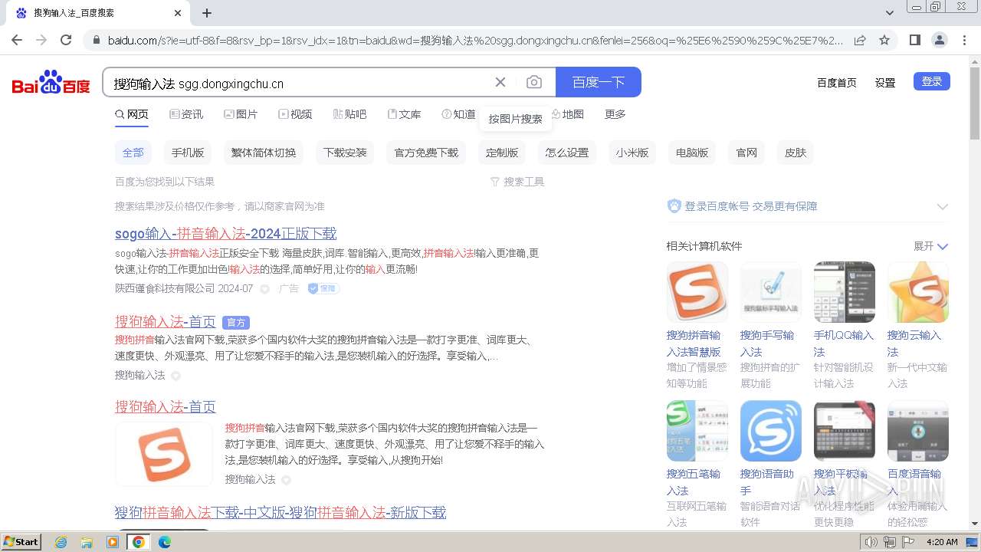Expand arrow beside 搜狗输入法 official result source
This screenshot has height=552, width=981.
[x=176, y=376]
